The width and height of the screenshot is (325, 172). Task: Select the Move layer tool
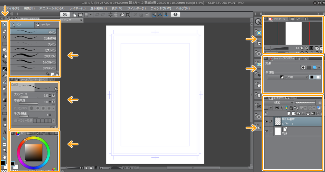4,62
